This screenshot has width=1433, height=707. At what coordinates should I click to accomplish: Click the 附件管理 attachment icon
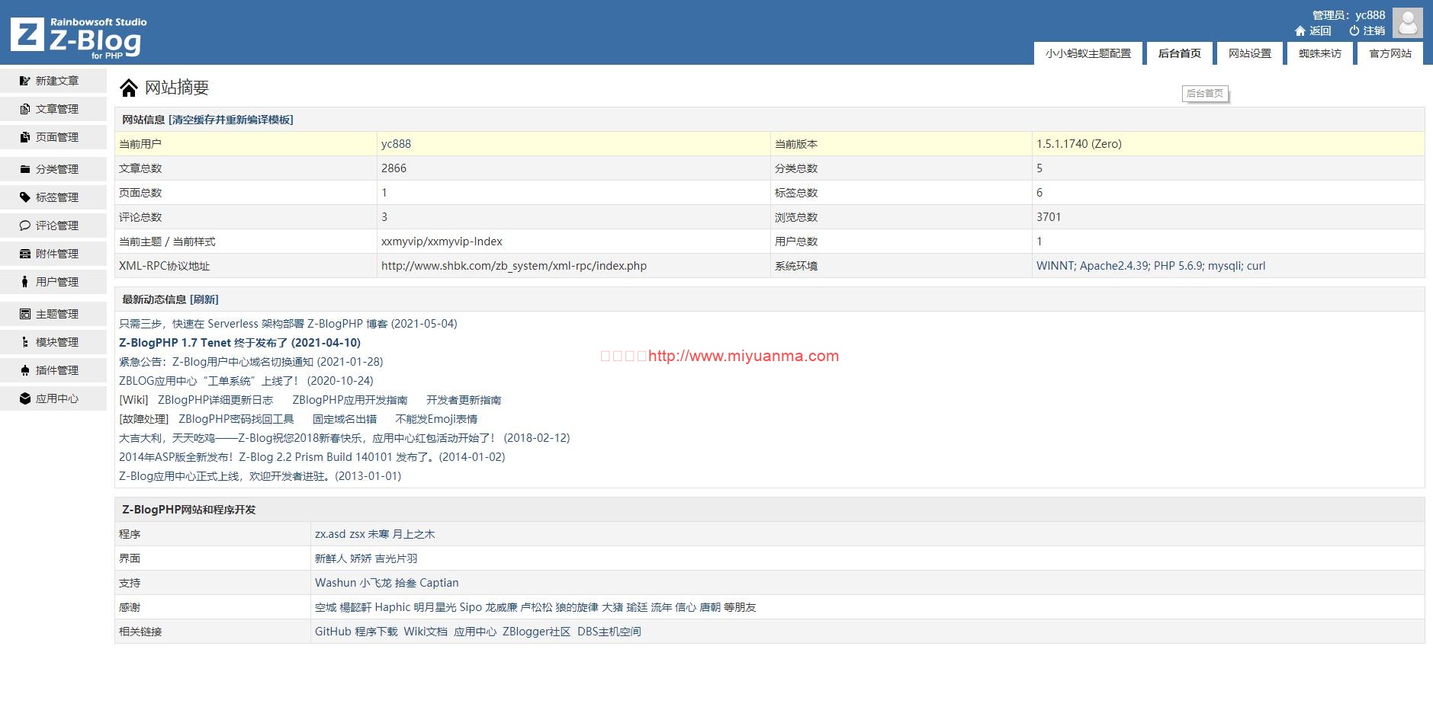click(x=25, y=254)
